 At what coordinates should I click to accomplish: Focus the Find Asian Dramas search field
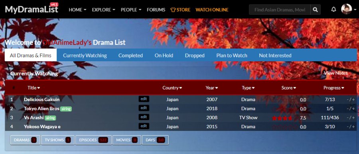tap(280, 10)
